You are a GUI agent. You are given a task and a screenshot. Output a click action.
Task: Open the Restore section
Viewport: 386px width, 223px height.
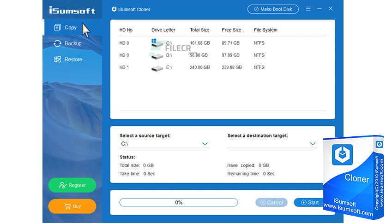(x=72, y=59)
